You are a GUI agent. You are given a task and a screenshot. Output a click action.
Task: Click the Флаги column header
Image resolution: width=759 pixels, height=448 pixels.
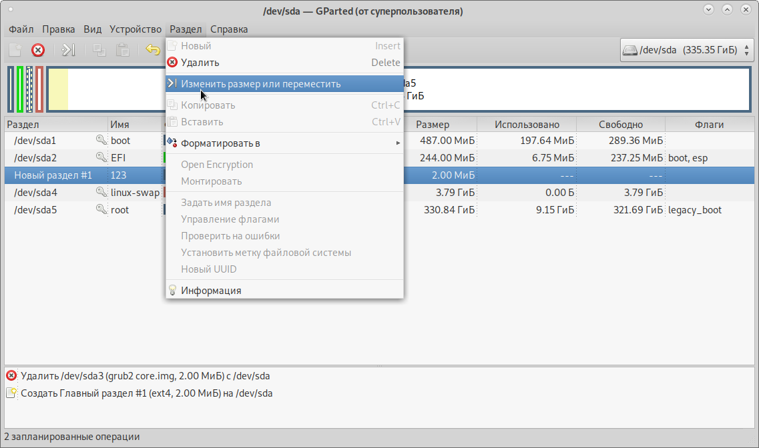pos(709,124)
